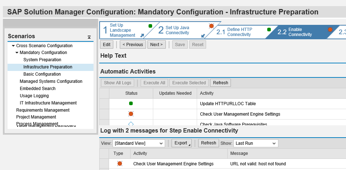Click red status icon on Set Up Java Connectivity
The height and width of the screenshot is (170, 346).
click(x=211, y=26)
